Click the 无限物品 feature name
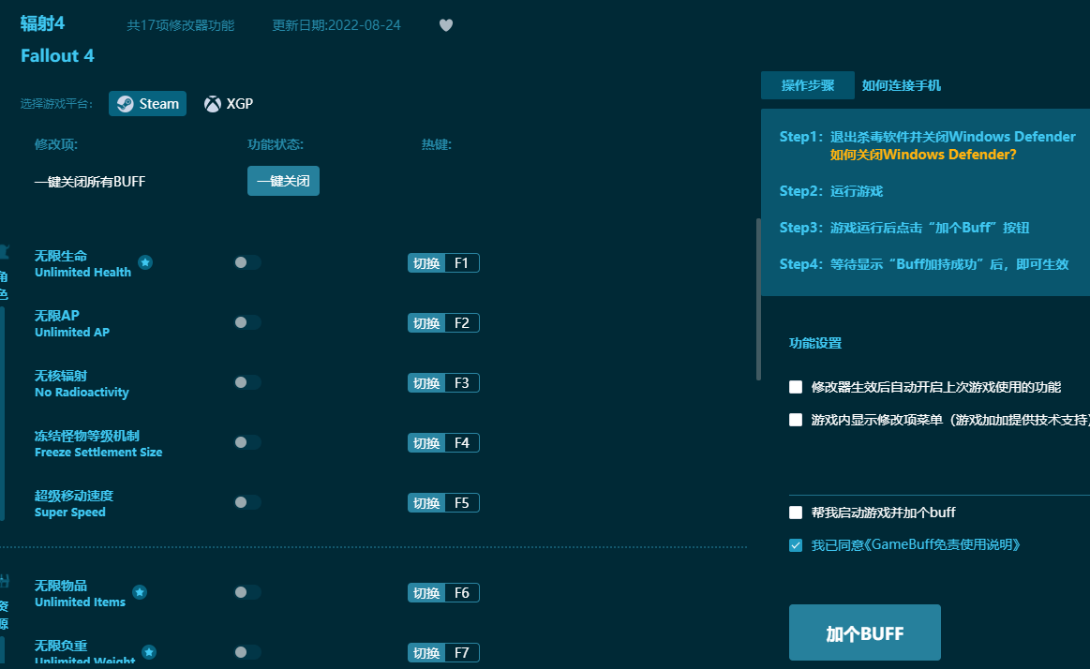 (x=61, y=585)
